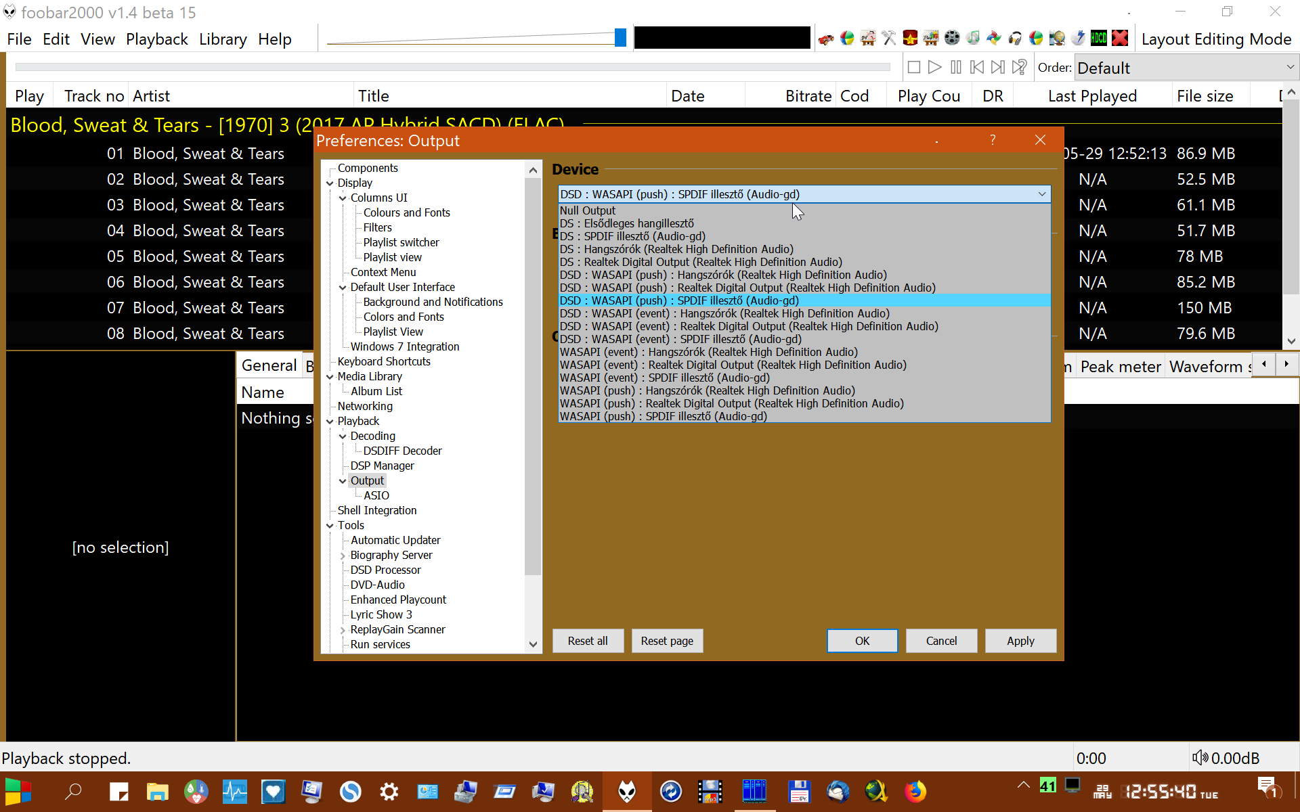The width and height of the screenshot is (1300, 812).
Task: Click the help question mark in Preferences
Action: coord(993,140)
